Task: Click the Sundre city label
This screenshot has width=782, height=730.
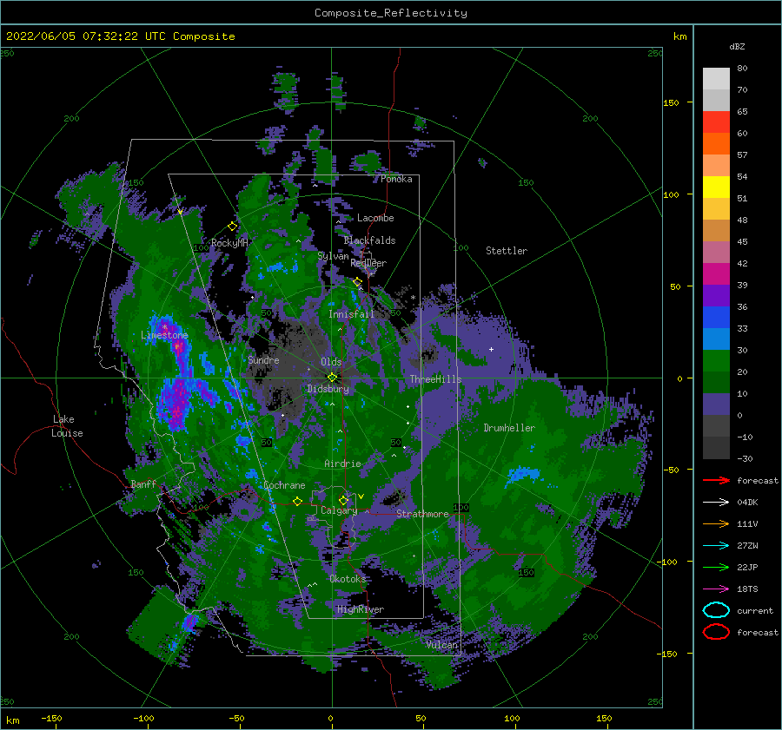Action: [x=264, y=359]
